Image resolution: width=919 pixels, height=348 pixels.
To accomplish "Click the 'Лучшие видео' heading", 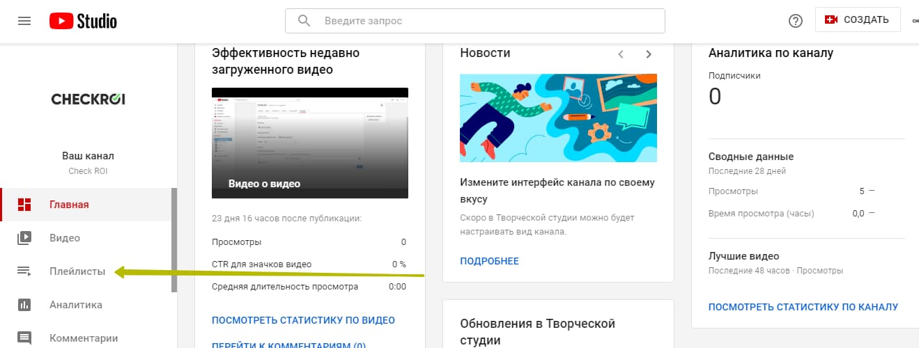I will [743, 256].
